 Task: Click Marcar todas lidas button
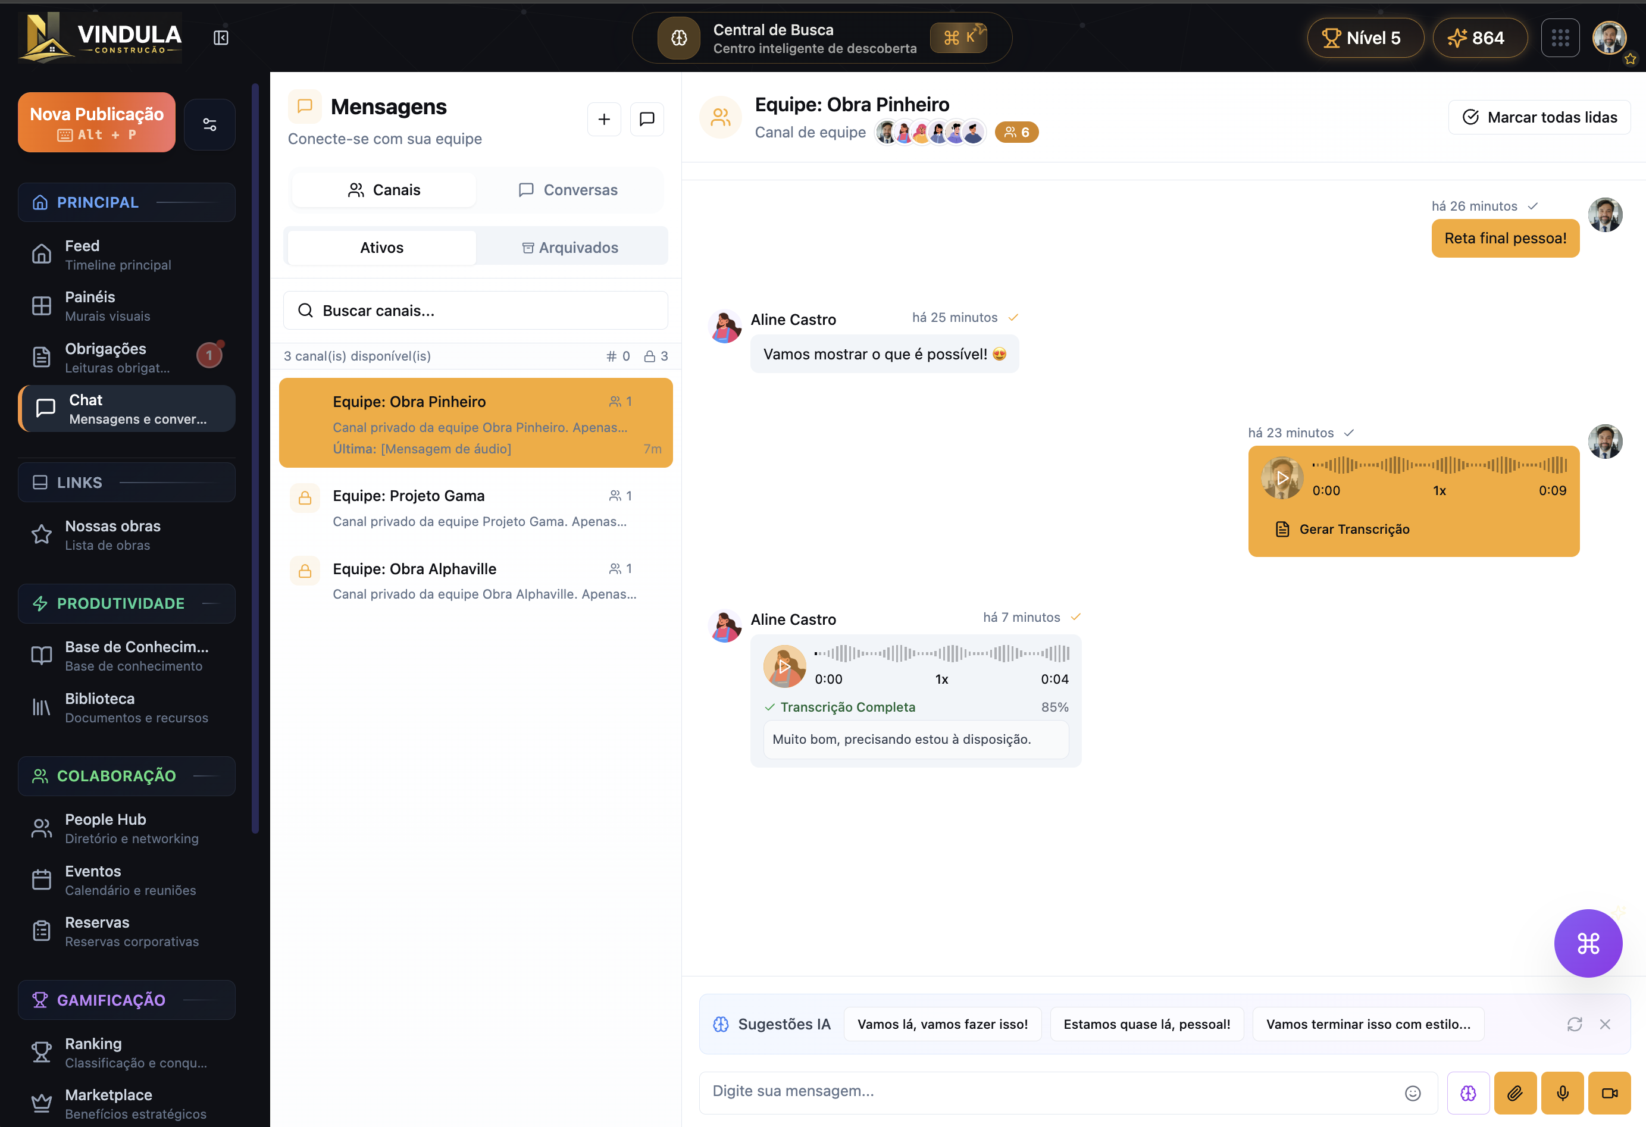click(1539, 117)
